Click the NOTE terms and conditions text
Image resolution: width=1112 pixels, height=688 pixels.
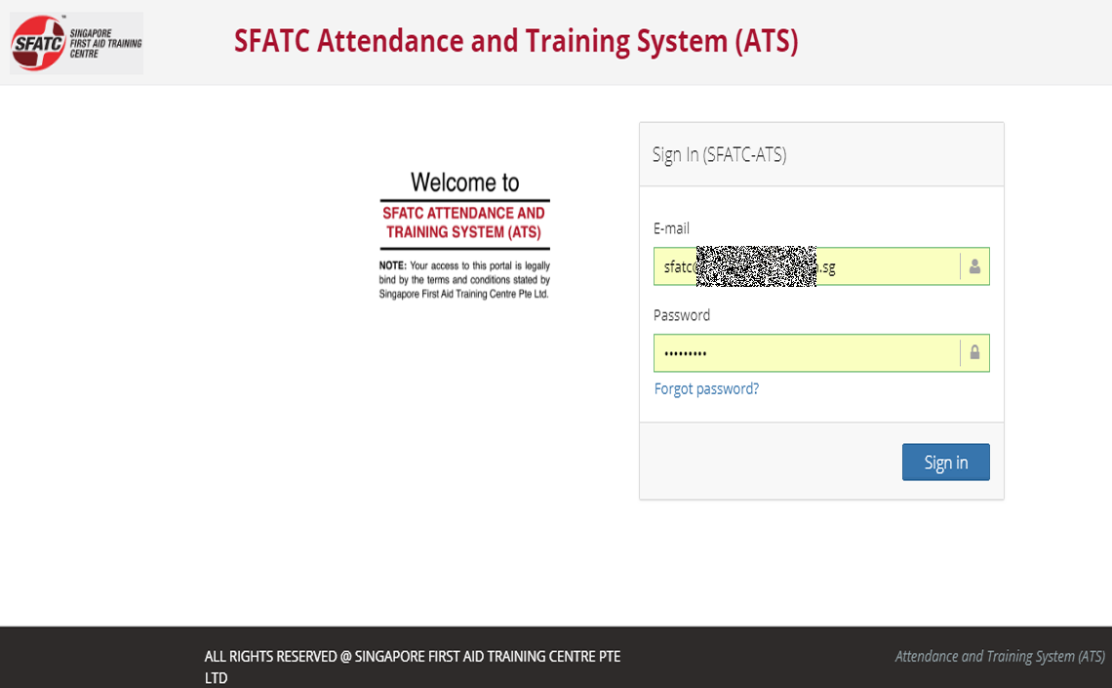pyautogui.click(x=464, y=279)
